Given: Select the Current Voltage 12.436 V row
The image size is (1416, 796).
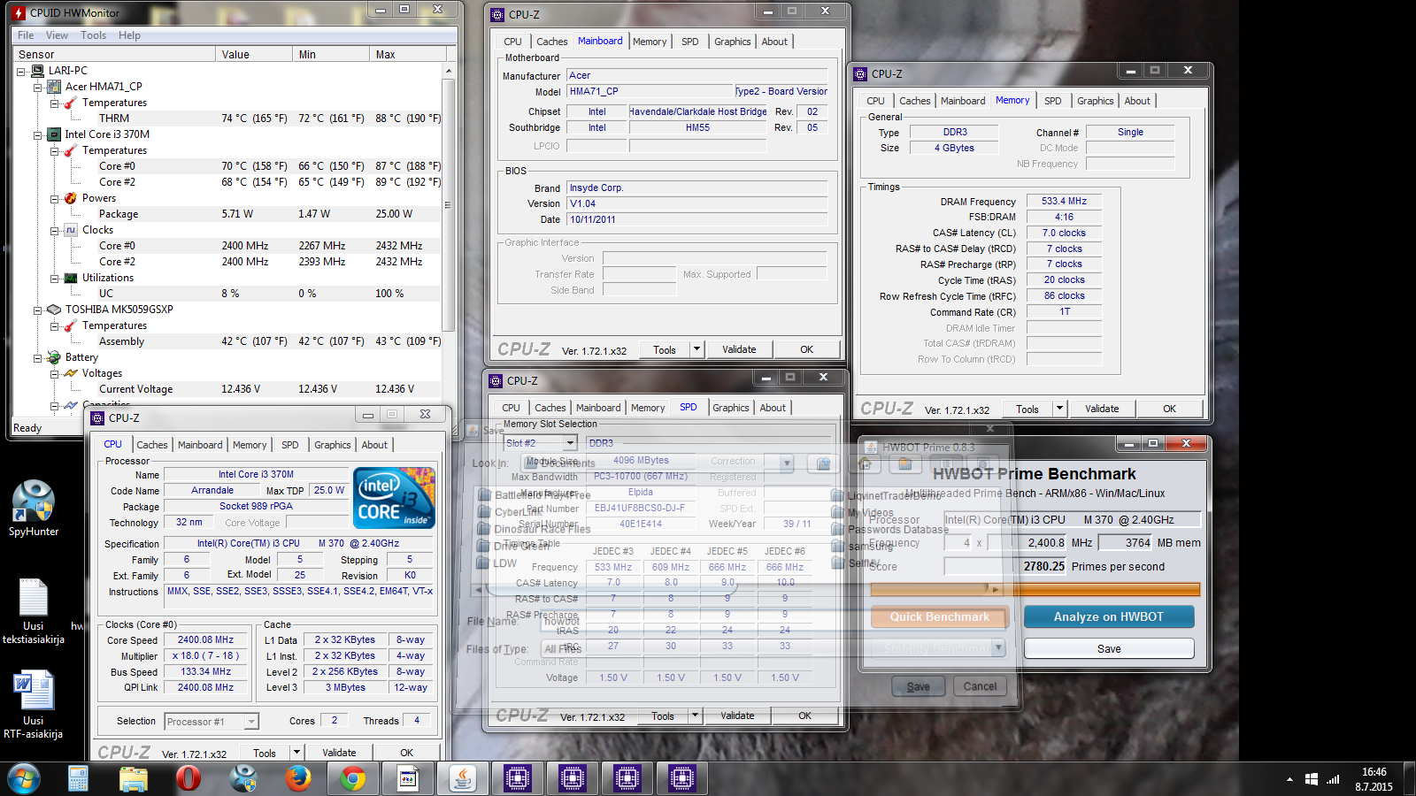Looking at the screenshot, I should click(227, 389).
